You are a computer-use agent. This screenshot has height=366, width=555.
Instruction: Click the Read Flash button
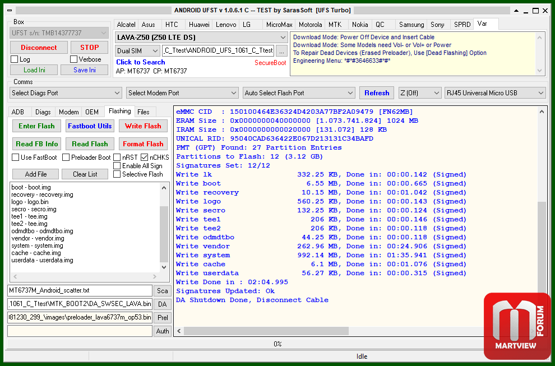[x=90, y=144]
